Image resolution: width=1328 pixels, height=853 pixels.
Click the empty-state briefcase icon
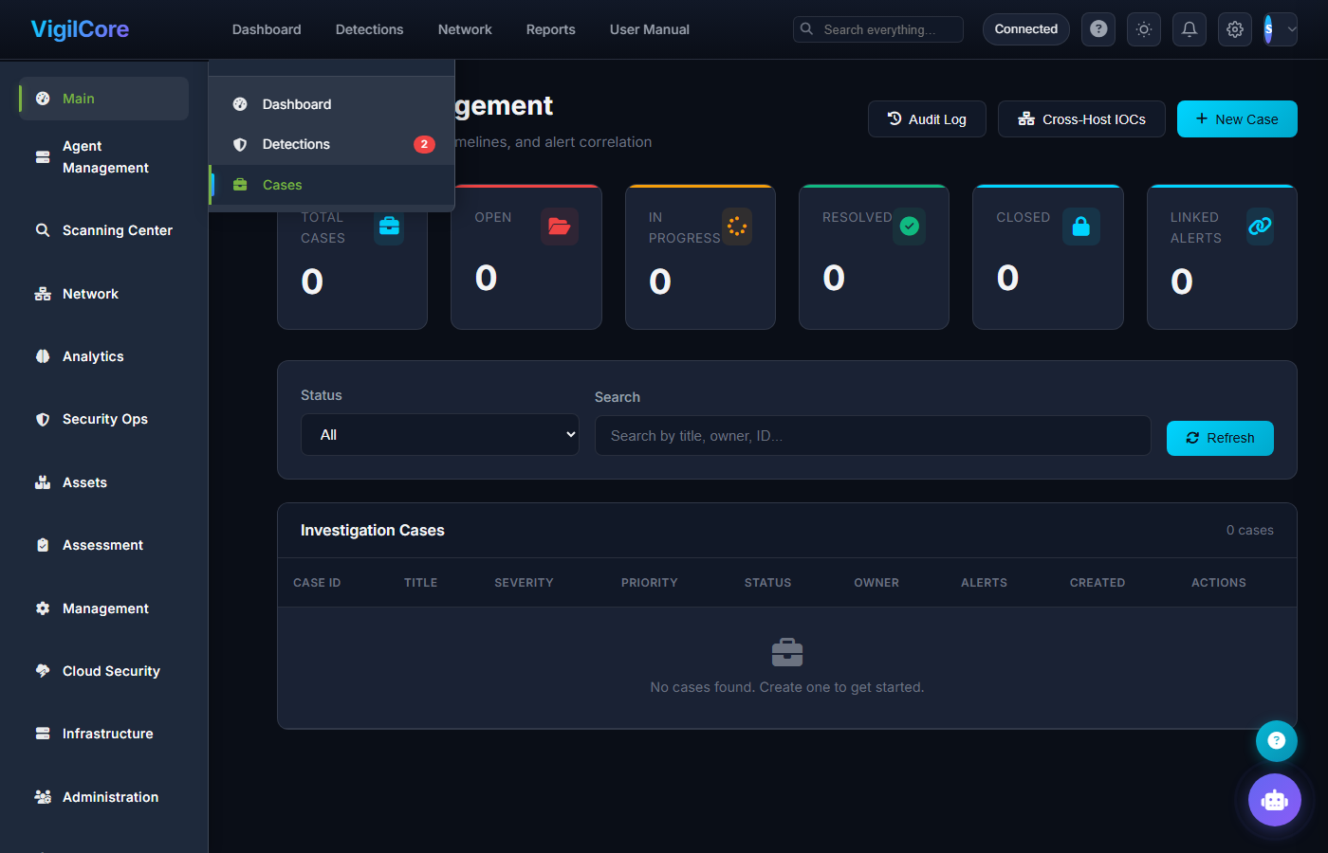tap(787, 652)
